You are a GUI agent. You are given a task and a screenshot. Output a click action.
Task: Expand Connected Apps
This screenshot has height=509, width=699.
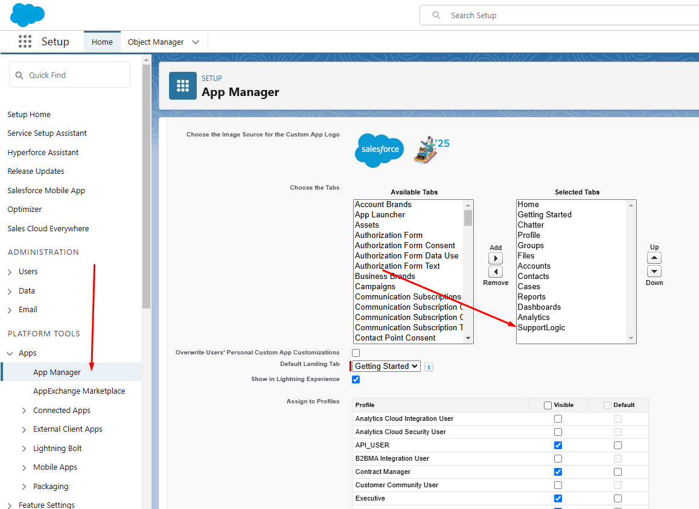point(24,411)
